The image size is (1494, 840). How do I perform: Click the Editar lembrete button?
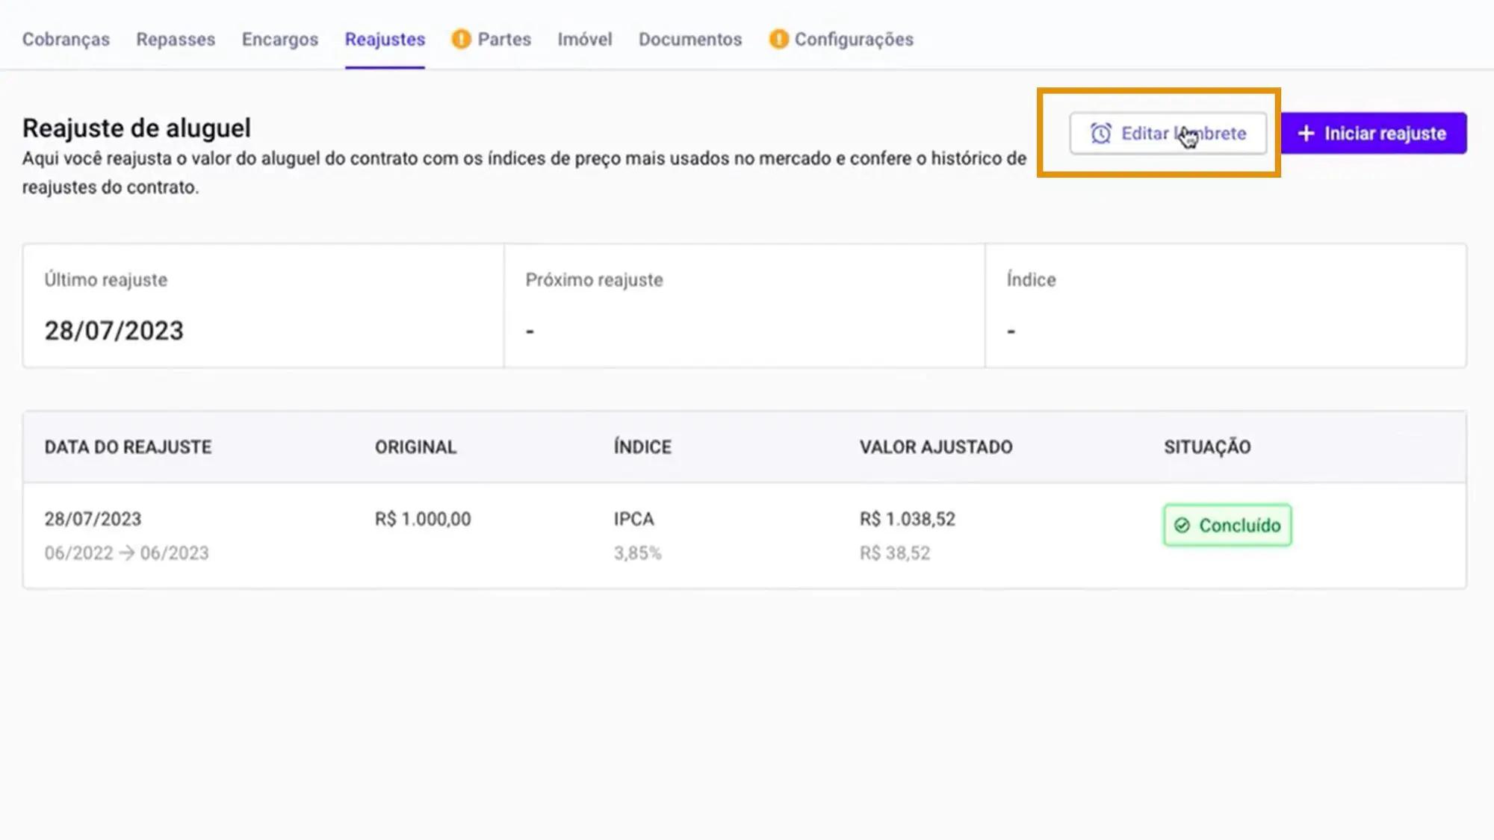coord(1168,133)
